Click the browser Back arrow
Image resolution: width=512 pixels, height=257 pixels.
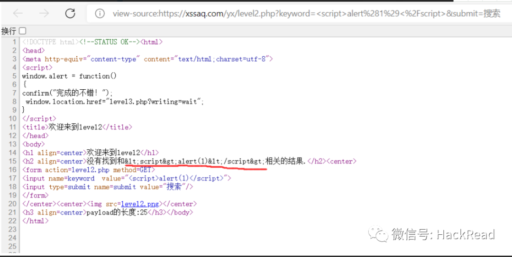coord(18,13)
